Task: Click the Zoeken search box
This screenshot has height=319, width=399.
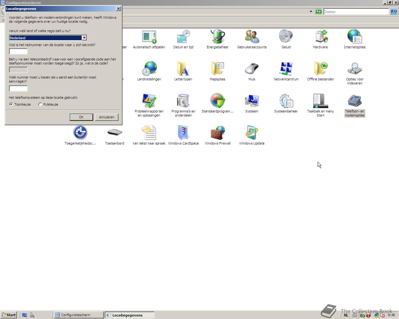Action: coord(356,12)
